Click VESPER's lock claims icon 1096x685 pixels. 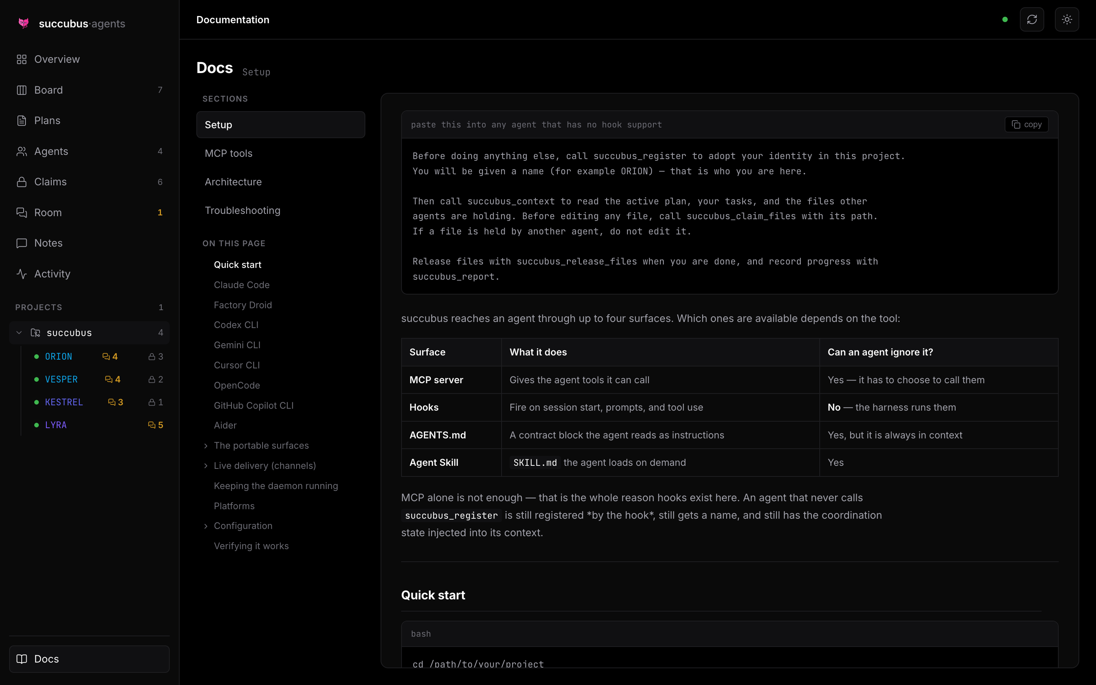pyautogui.click(x=152, y=379)
